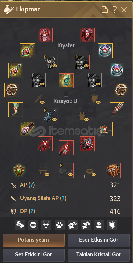Click the hooded cloak figure icon
Screen dimensions: 133x263
[x=99, y=225]
